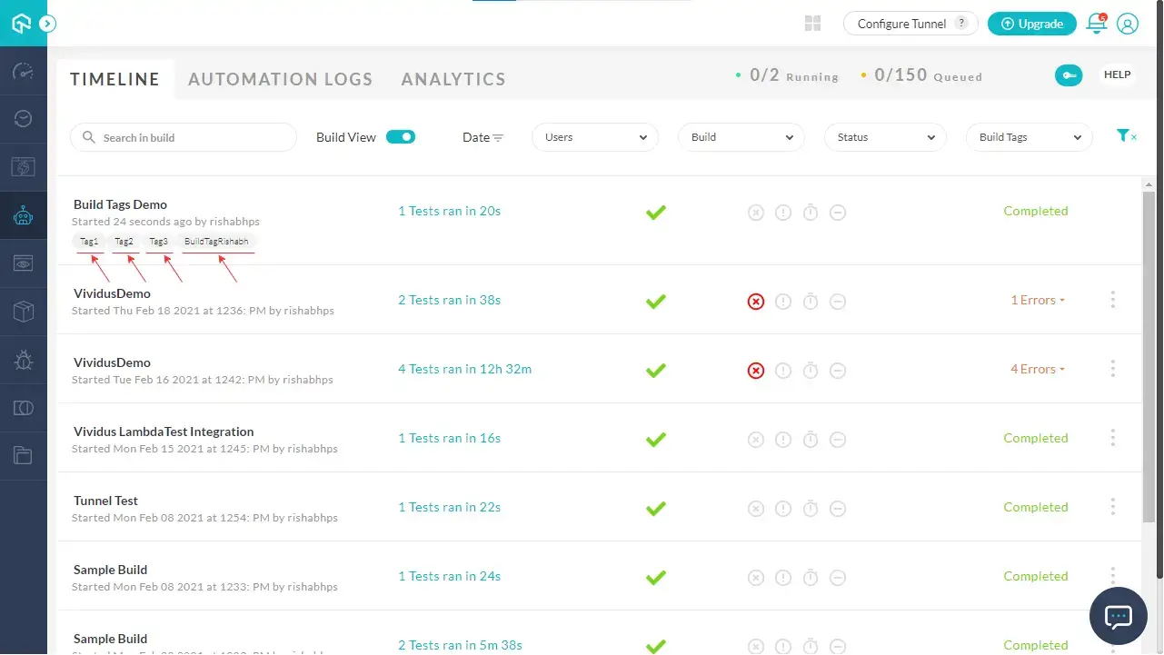This screenshot has width=1164, height=655.
Task: Open three-dot menu for Tunnel Test build
Action: [x=1112, y=507]
